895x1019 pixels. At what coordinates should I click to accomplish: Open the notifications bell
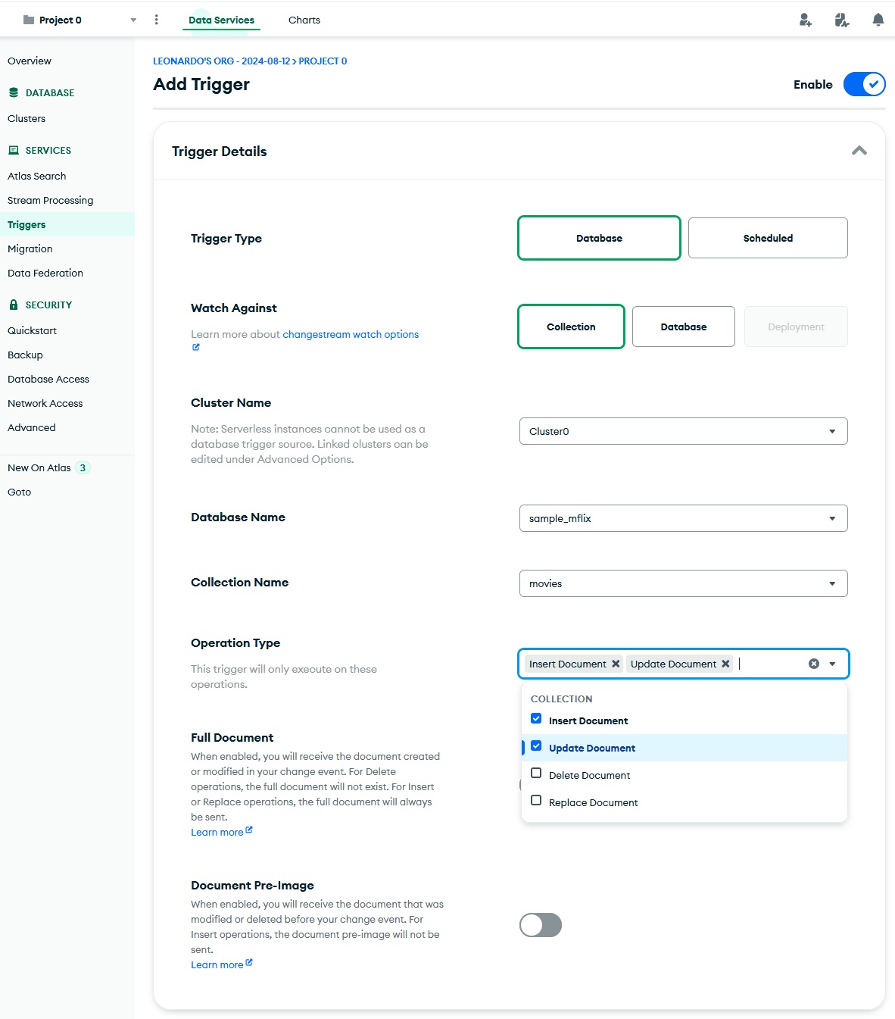pos(878,20)
